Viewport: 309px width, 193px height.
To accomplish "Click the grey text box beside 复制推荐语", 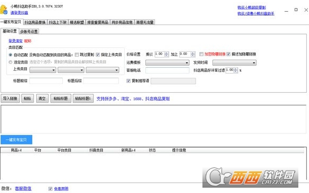I will tap(173, 81).
